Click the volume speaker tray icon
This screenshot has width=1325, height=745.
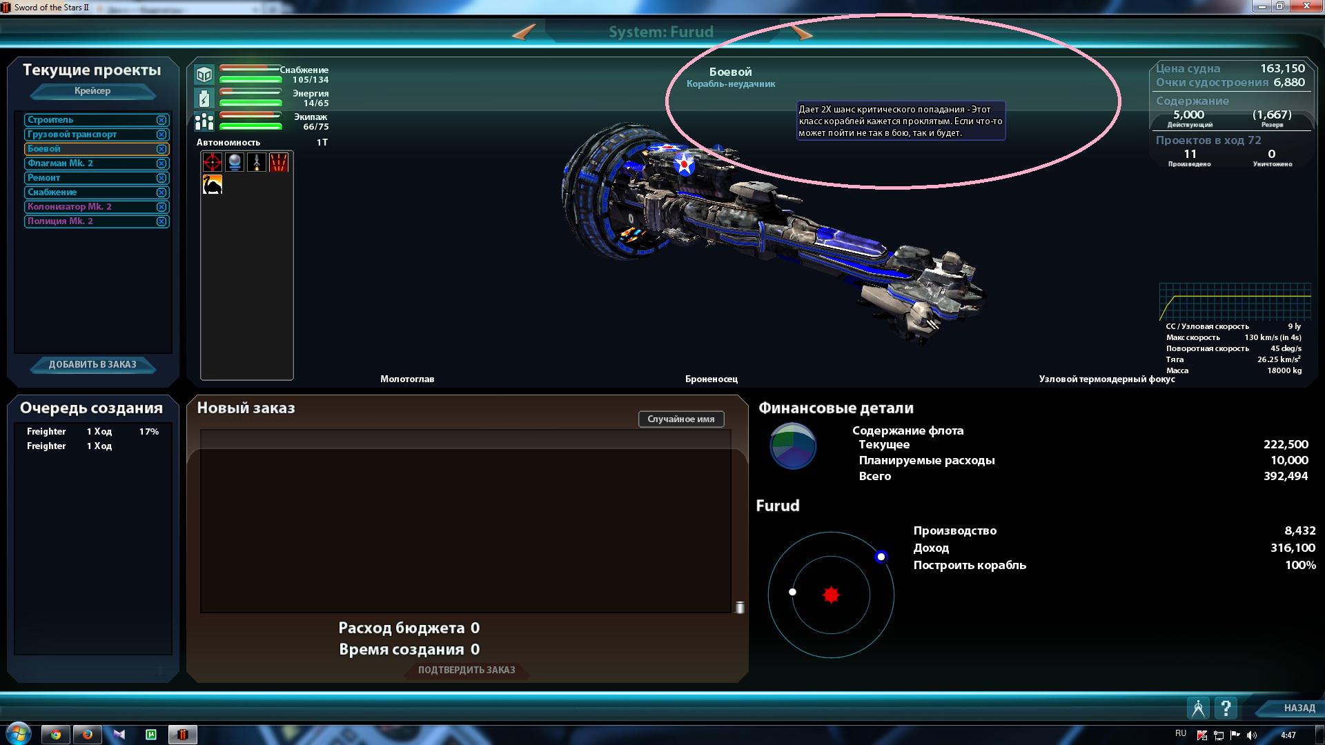[x=1252, y=735]
